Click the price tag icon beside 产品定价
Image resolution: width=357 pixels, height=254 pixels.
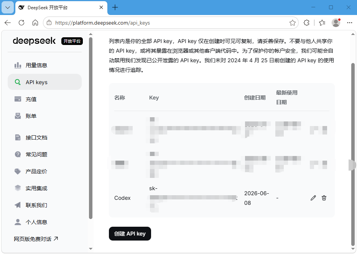18,171
